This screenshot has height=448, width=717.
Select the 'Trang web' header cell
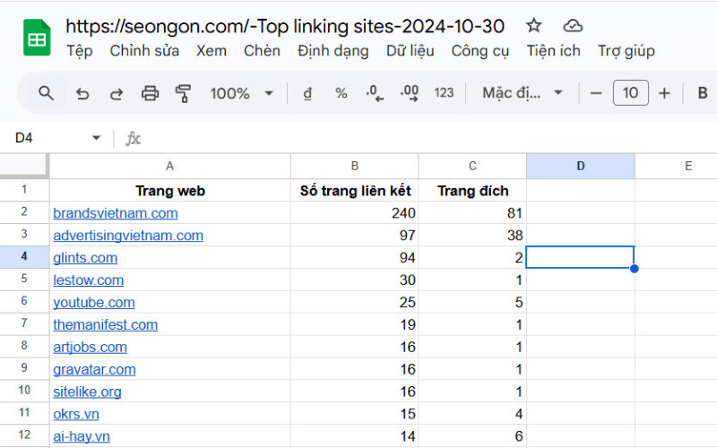click(x=169, y=190)
